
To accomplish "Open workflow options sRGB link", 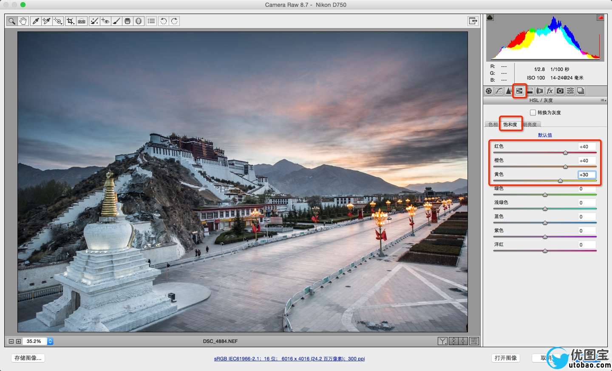I will coord(289,359).
